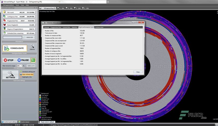Click the High performance color swatch
This screenshot has height=126, width=218.
point(40,117)
